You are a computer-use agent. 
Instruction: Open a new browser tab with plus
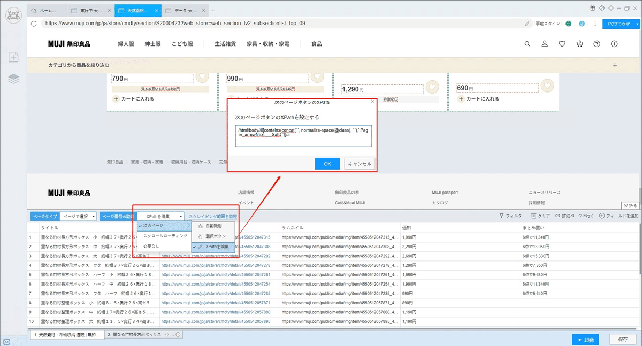point(213,11)
